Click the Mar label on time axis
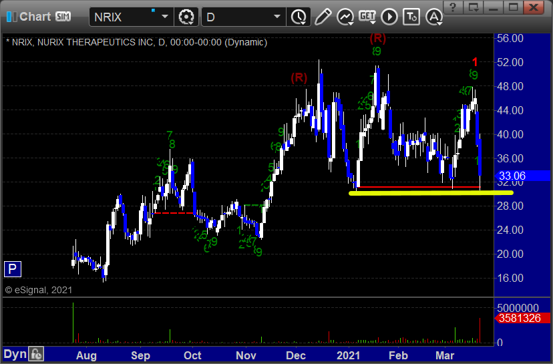The image size is (553, 364). 445,355
